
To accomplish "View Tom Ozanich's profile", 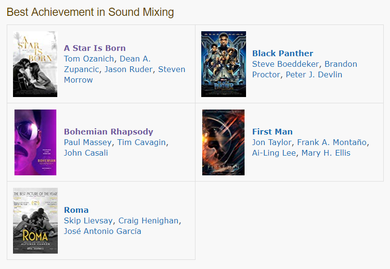I will (89, 59).
